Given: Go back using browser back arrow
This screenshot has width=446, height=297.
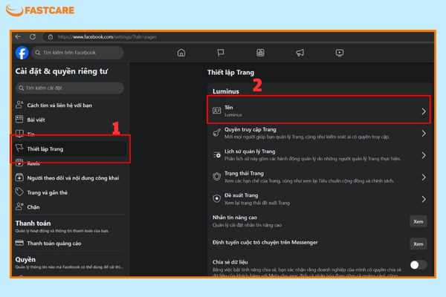Looking at the screenshot, I should click(18, 37).
